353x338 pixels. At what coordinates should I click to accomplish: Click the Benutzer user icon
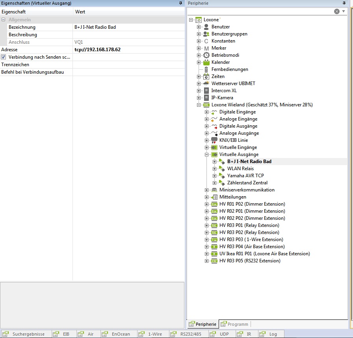[206, 27]
